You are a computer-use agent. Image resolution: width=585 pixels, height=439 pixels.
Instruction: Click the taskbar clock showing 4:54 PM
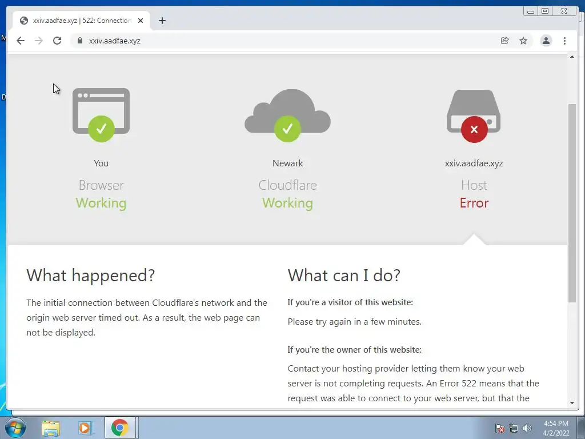point(556,428)
